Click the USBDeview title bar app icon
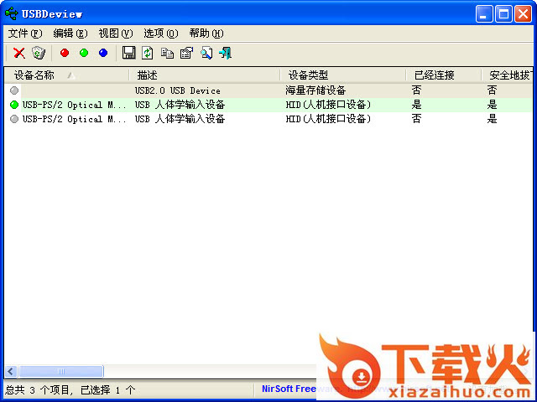The image size is (537, 402). tap(11, 13)
